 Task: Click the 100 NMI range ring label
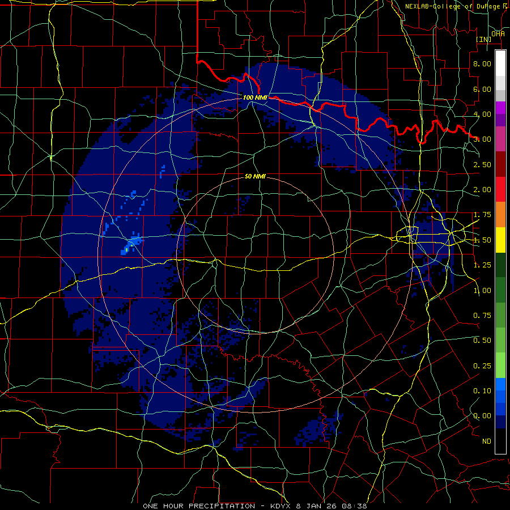(255, 97)
